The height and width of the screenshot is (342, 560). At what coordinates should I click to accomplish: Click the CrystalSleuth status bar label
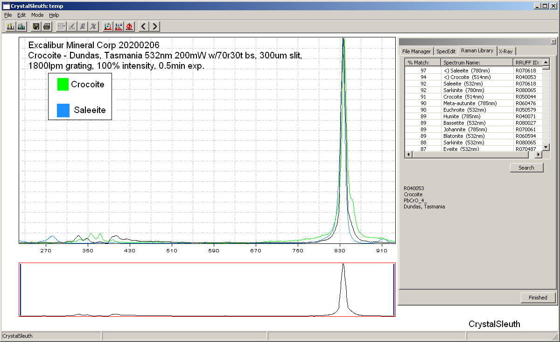[18, 336]
